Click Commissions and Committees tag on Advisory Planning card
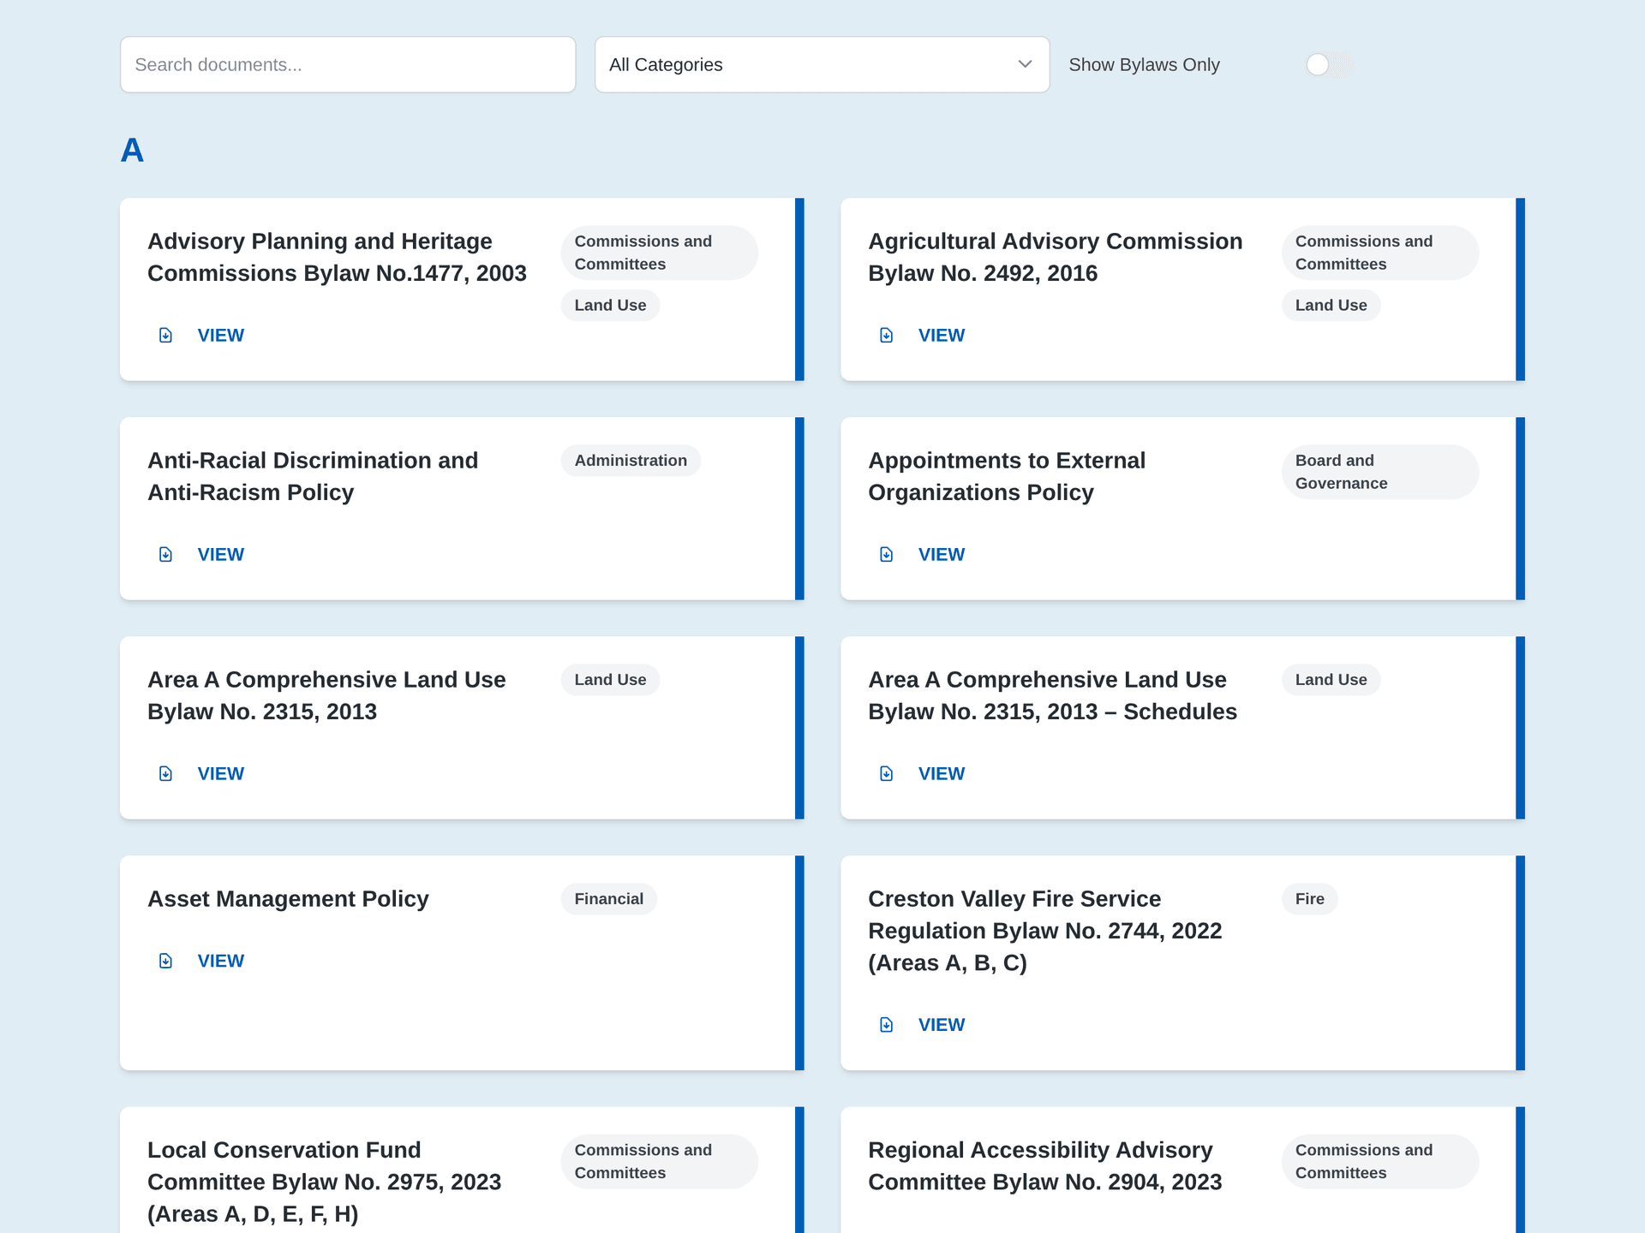 click(x=659, y=253)
